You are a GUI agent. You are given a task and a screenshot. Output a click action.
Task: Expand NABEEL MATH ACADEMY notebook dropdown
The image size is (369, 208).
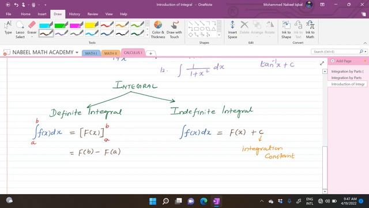point(77,53)
